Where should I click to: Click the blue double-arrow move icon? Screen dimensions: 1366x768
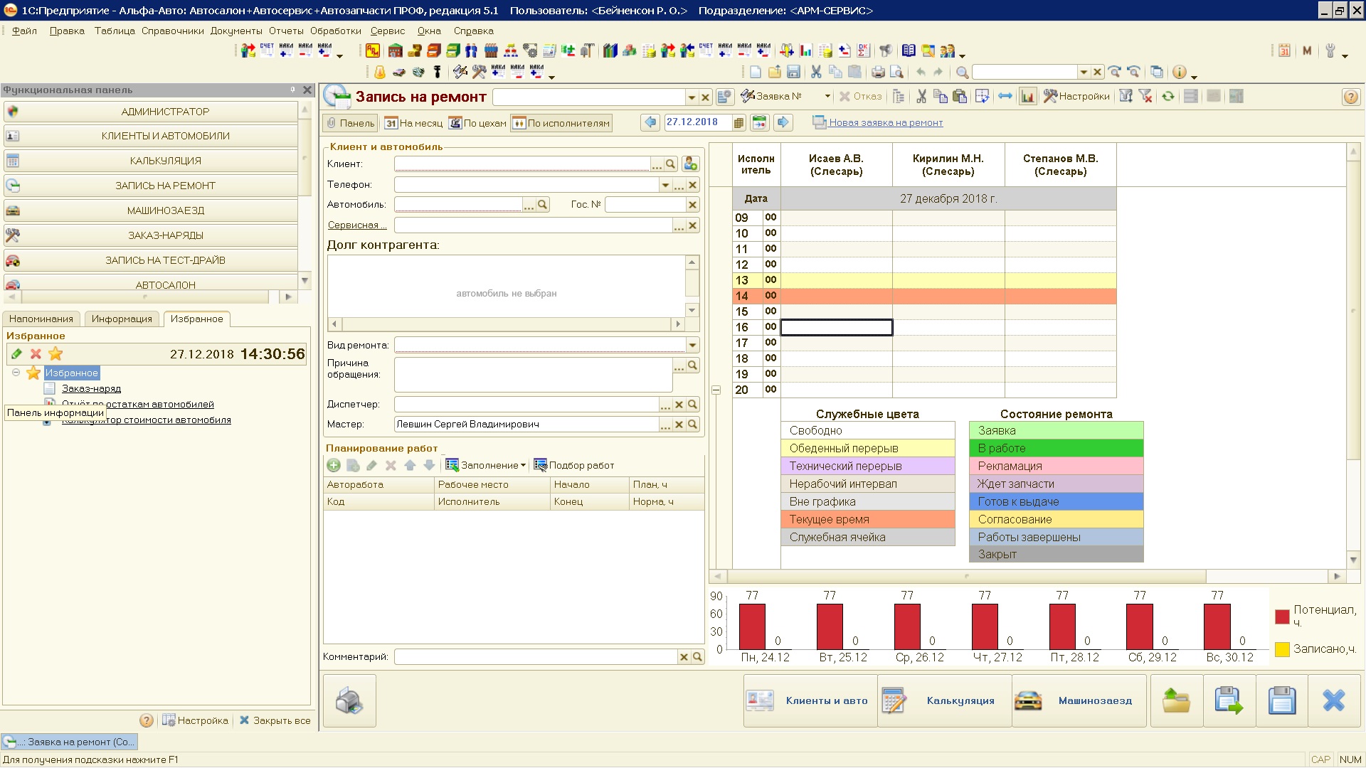click(1005, 96)
